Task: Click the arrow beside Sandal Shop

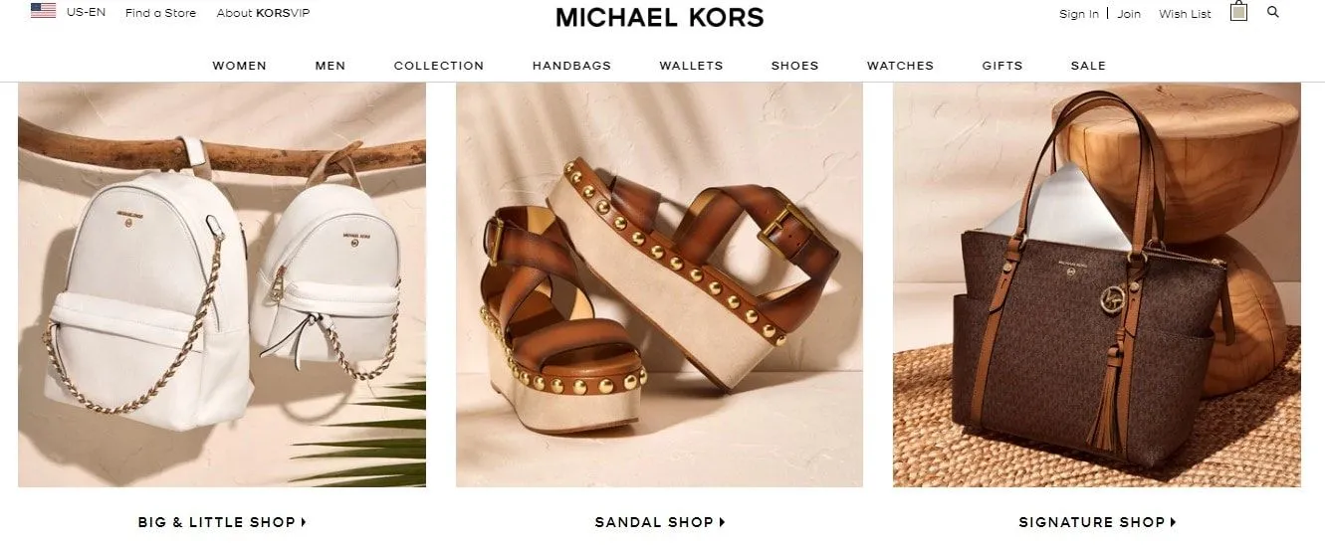Action: point(723,522)
